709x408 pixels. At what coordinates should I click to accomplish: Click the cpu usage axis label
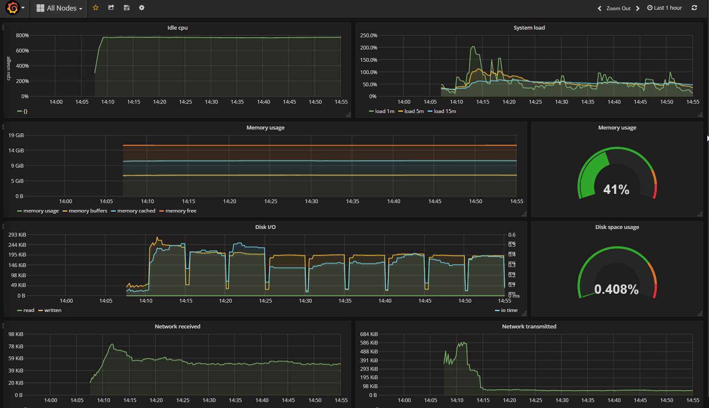tap(8, 69)
